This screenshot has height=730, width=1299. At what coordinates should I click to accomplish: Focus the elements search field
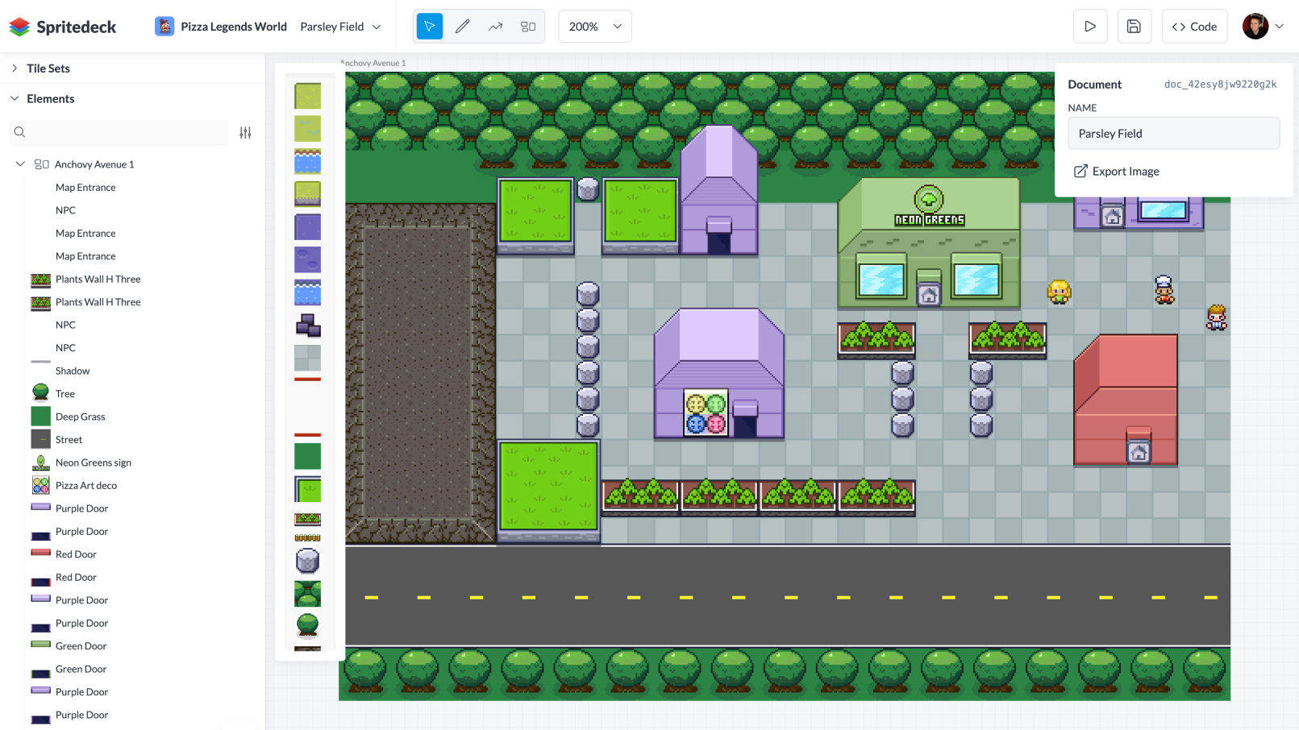[x=118, y=132]
